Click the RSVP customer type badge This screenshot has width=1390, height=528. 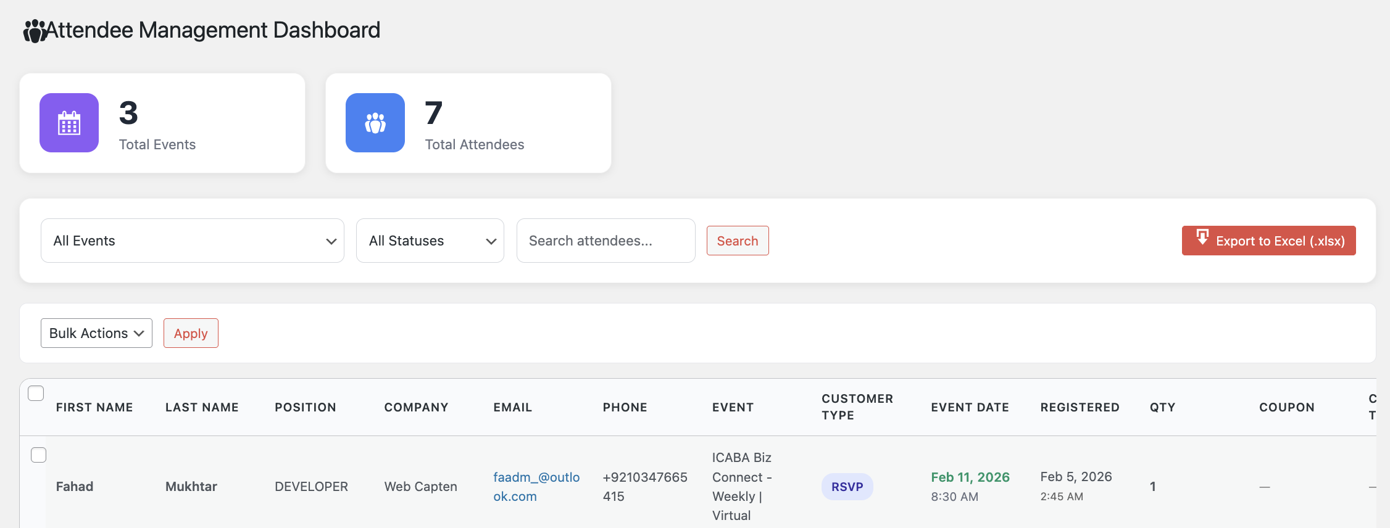pyautogui.click(x=847, y=487)
